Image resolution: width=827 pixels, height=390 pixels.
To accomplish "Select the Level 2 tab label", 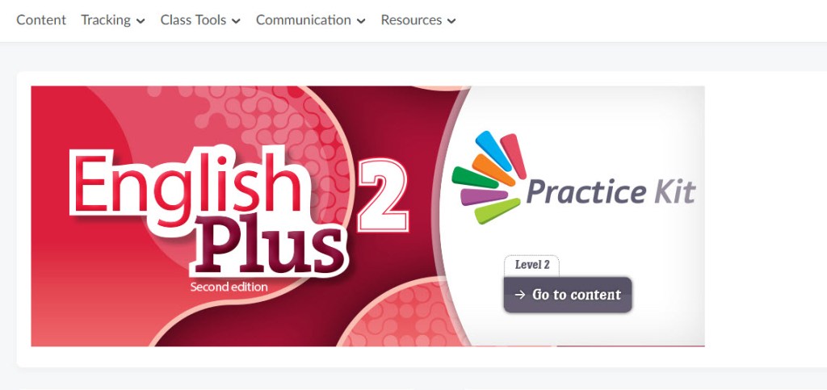I will [531, 265].
